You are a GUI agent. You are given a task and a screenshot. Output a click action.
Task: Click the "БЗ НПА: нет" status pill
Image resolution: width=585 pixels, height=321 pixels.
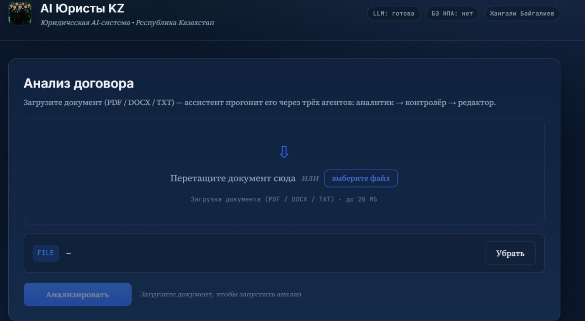pyautogui.click(x=452, y=14)
